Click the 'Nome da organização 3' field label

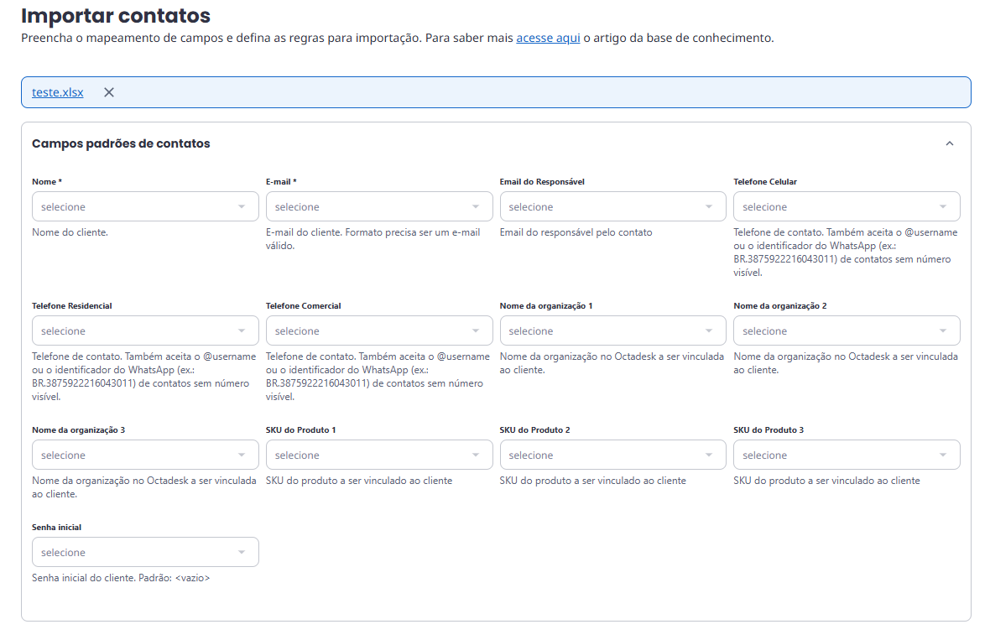click(78, 430)
